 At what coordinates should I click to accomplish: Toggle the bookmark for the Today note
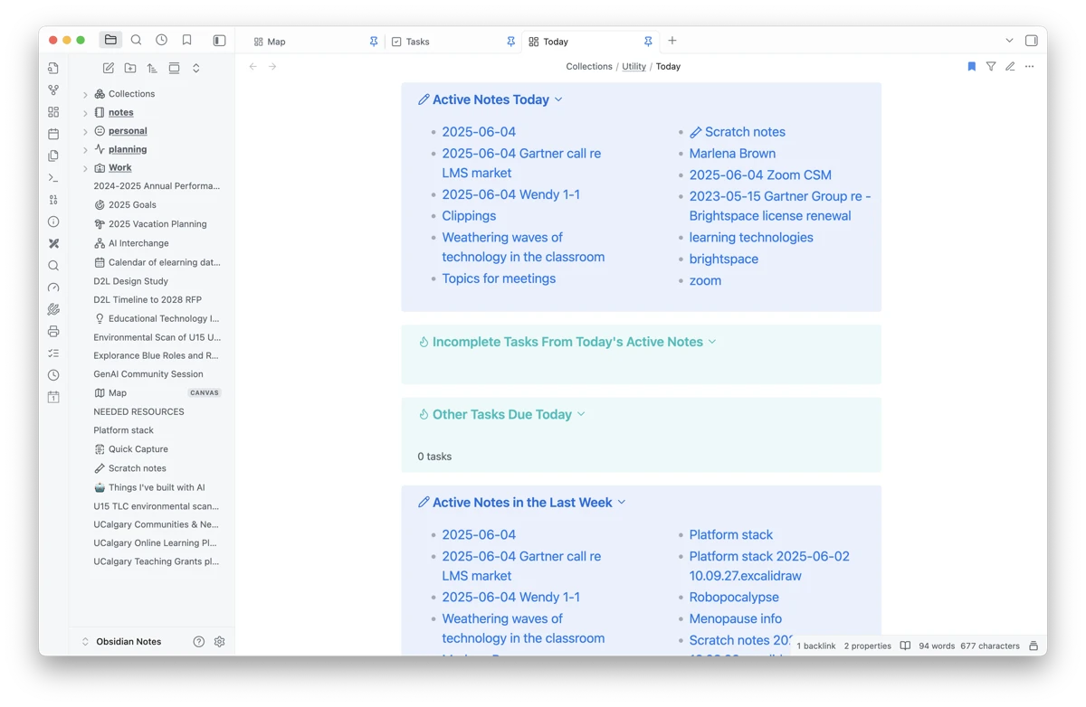coord(971,66)
